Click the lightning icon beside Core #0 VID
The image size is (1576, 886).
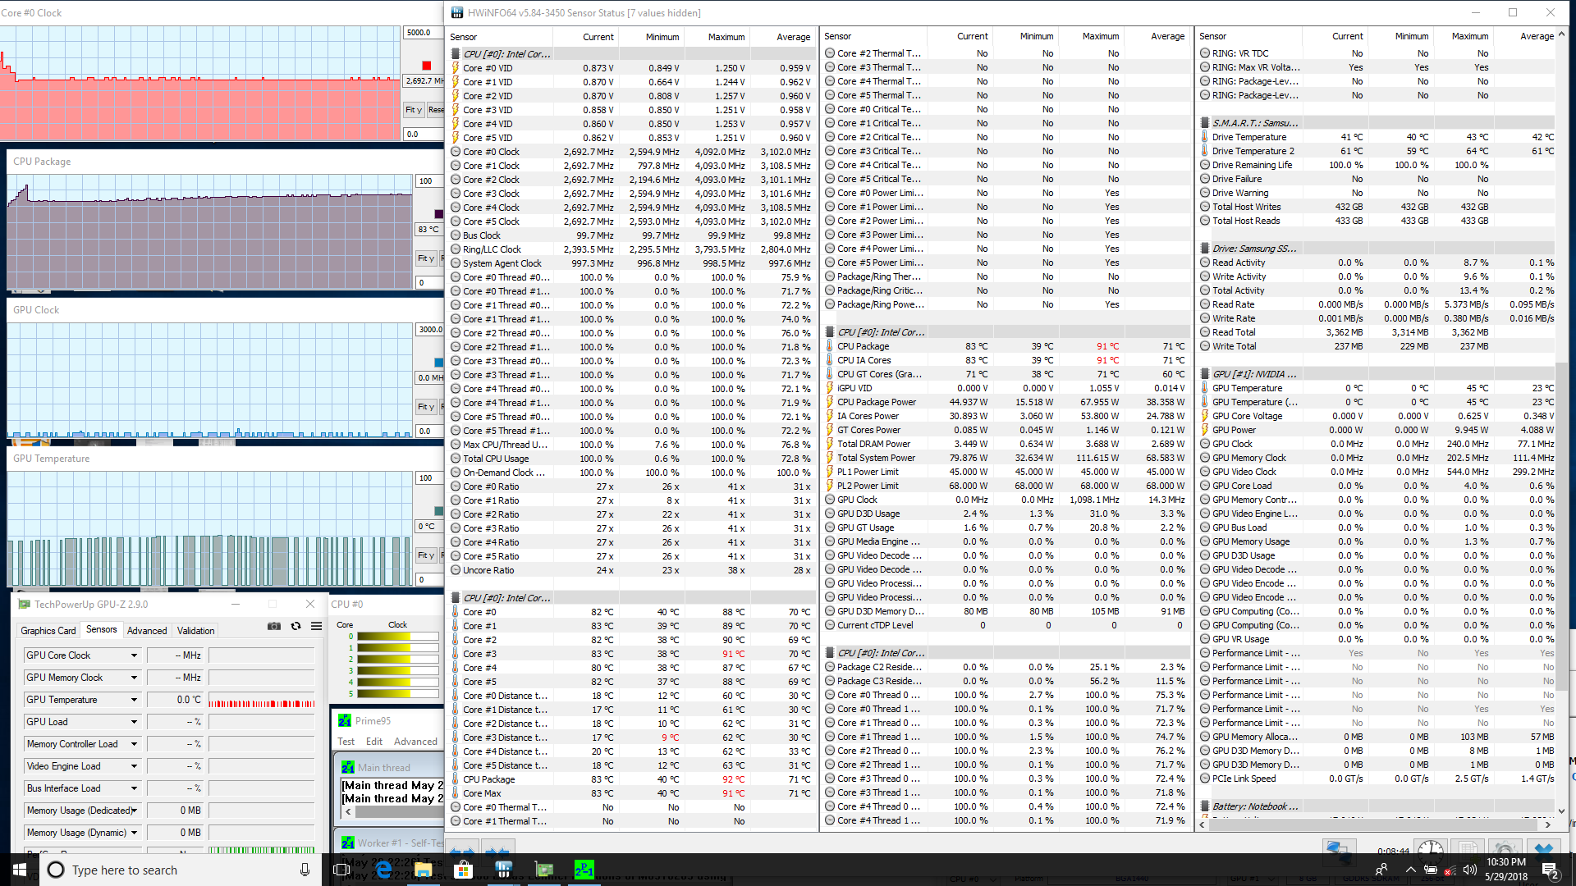[456, 68]
